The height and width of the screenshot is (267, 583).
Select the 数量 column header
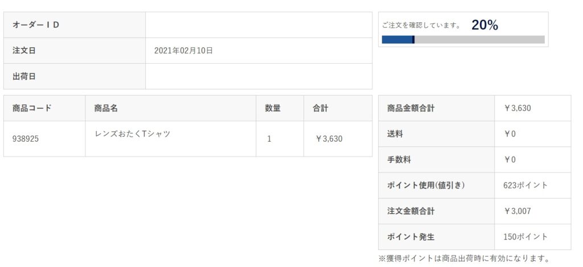(x=273, y=108)
